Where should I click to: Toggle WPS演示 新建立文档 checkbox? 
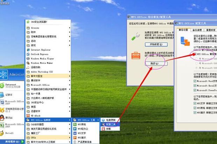click(195, 113)
